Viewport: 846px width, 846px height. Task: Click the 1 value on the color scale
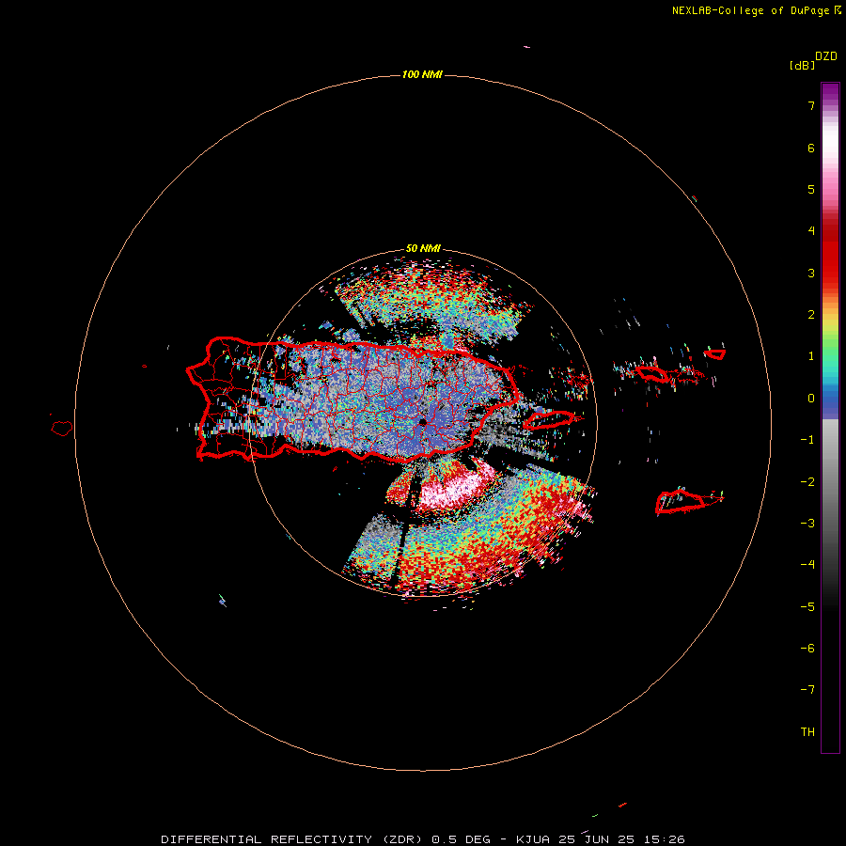click(x=811, y=356)
